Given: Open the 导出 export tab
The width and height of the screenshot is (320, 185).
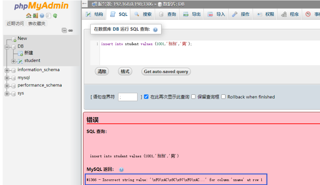Looking at the screenshot, I should coord(192,14).
